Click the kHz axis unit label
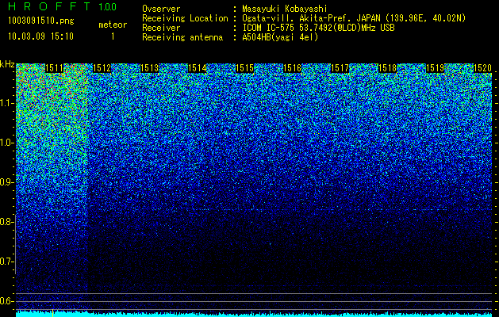Image resolution: width=499 pixels, height=317 pixels. click(7, 64)
